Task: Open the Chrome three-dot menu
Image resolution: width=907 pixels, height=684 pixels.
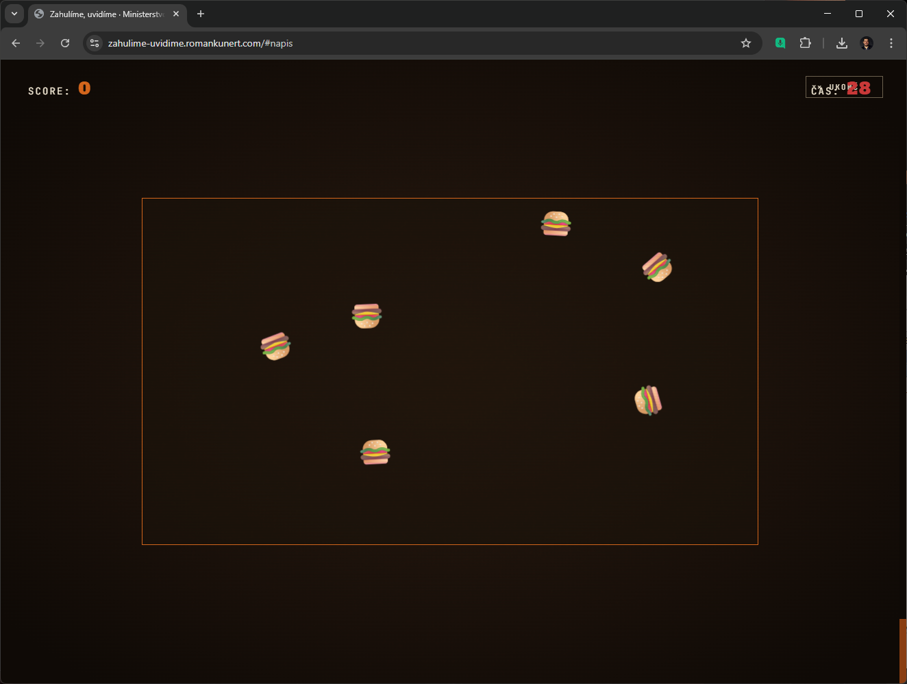Action: 891,43
